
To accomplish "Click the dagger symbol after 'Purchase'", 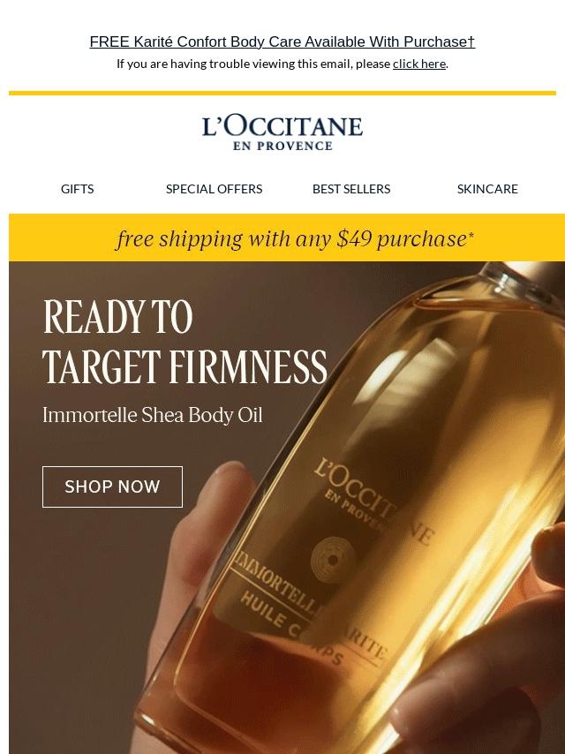I will point(471,41).
